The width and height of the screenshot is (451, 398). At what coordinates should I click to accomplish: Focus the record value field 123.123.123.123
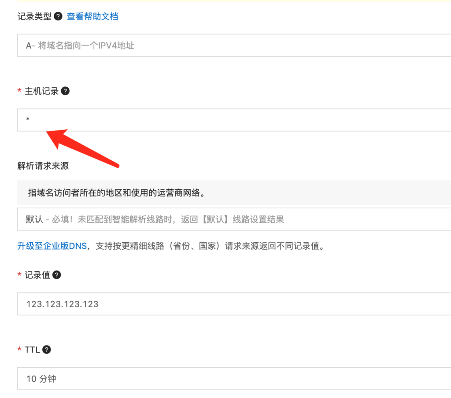tap(233, 304)
